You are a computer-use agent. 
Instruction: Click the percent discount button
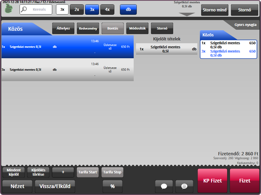click(113, 186)
